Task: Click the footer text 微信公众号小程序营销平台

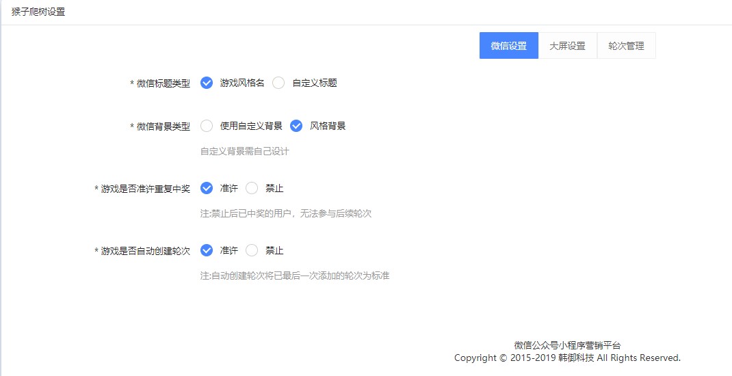Action: 568,346
